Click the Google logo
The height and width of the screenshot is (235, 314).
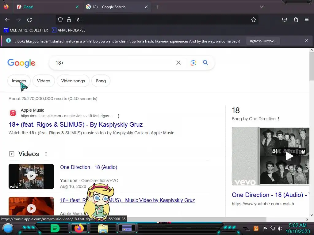[21, 63]
